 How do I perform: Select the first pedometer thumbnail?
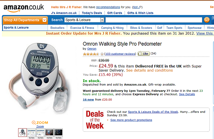click(x=22, y=133)
